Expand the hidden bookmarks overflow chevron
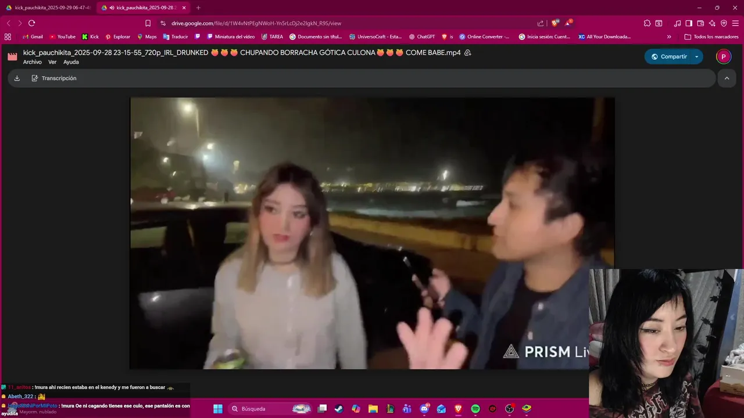This screenshot has width=744, height=418. 669,37
